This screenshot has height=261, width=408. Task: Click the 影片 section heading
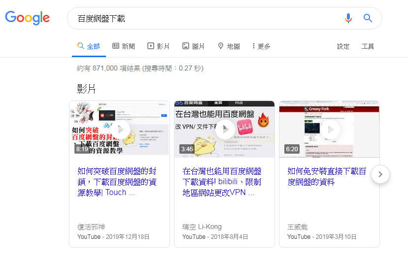click(86, 89)
